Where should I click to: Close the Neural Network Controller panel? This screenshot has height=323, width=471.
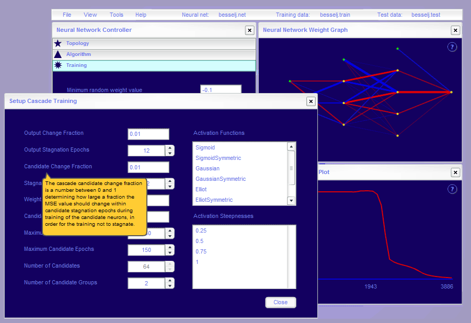pyautogui.click(x=250, y=30)
